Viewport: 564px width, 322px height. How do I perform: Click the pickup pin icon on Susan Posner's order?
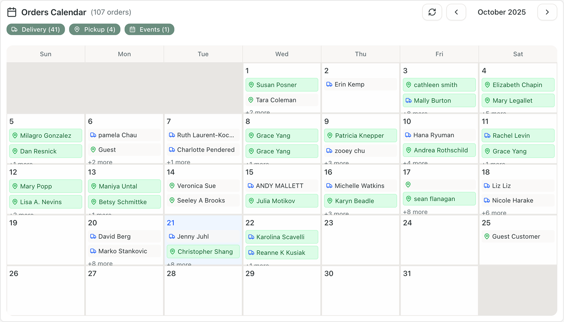pyautogui.click(x=251, y=85)
